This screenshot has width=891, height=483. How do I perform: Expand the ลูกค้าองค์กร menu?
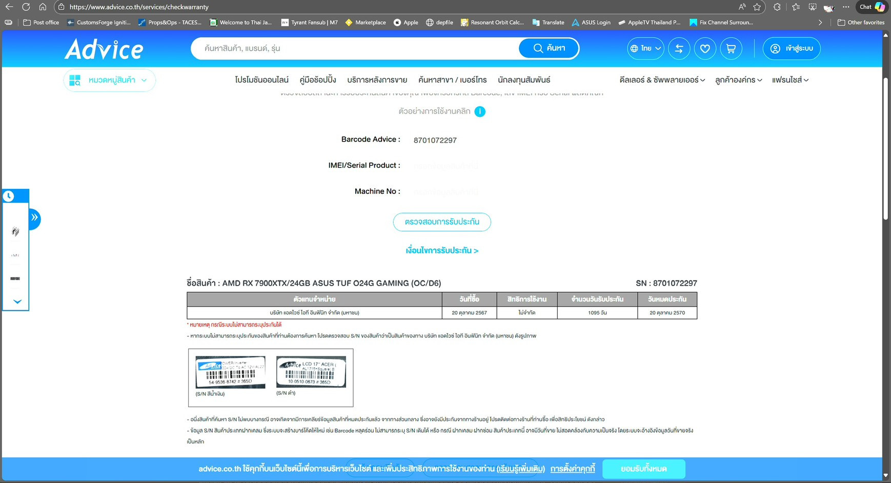[x=738, y=80]
